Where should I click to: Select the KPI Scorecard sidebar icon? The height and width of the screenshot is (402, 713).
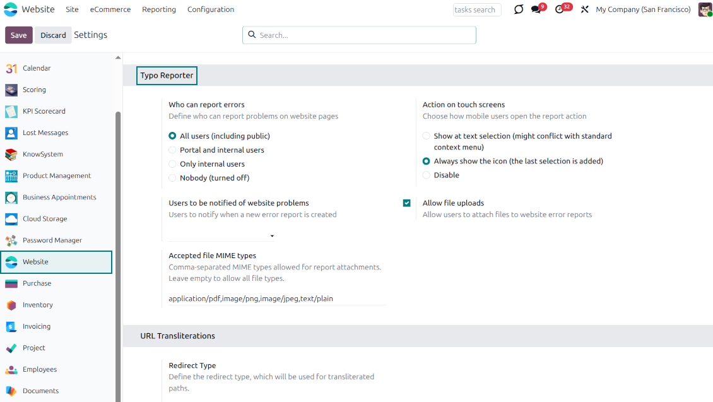tap(11, 111)
